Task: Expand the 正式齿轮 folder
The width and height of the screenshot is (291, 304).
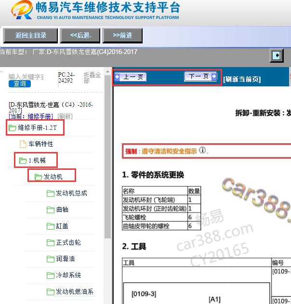Action: (x=68, y=242)
